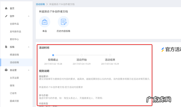
Task: Click the 基础要求: label
Action: click(44, 76)
